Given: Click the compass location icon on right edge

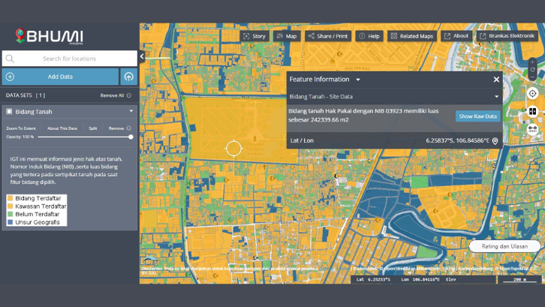Looking at the screenshot, I should tap(532, 94).
